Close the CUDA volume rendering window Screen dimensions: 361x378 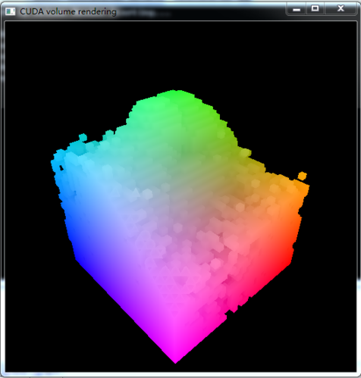point(341,9)
